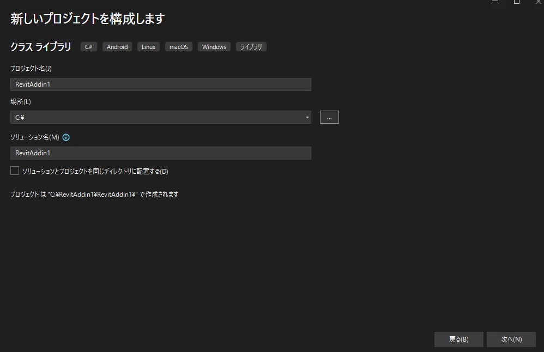544x352 pixels.
Task: Click the ライブラリ tag
Action: pos(251,47)
